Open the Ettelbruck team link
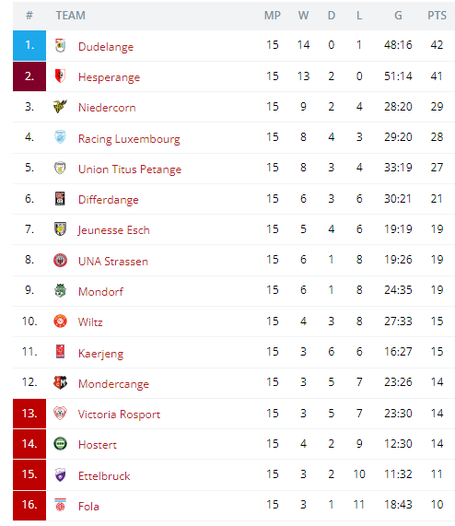Viewport: 455px width, 526px height. tap(104, 475)
